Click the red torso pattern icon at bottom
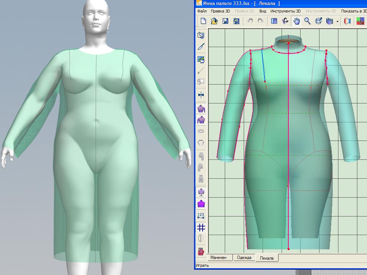Image resolution: width=367 pixels, height=275 pixels. coord(201,251)
